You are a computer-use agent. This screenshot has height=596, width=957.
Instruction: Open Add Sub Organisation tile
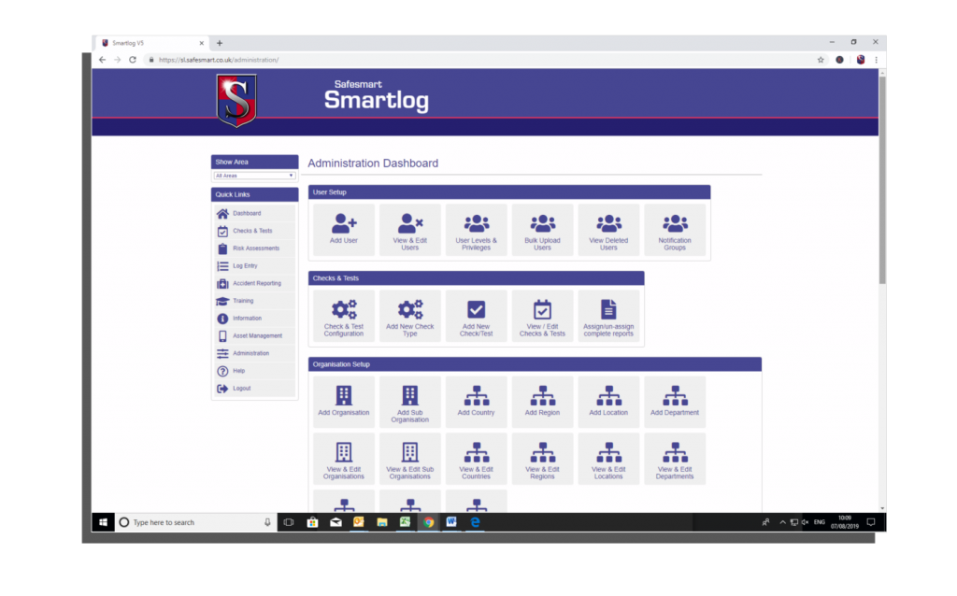[409, 402]
